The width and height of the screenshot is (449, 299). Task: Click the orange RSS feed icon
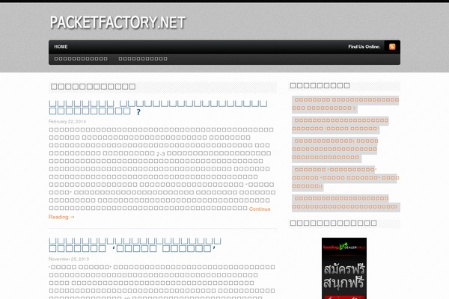[392, 46]
